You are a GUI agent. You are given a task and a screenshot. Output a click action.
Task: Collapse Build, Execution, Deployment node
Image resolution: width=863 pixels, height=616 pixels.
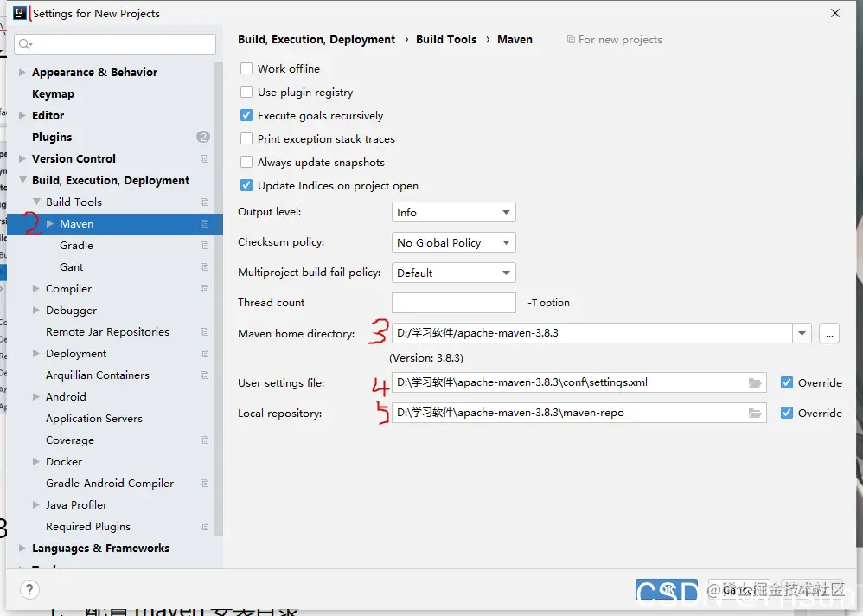(22, 180)
